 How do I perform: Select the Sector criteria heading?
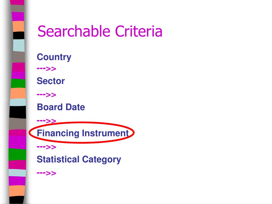click(x=51, y=81)
